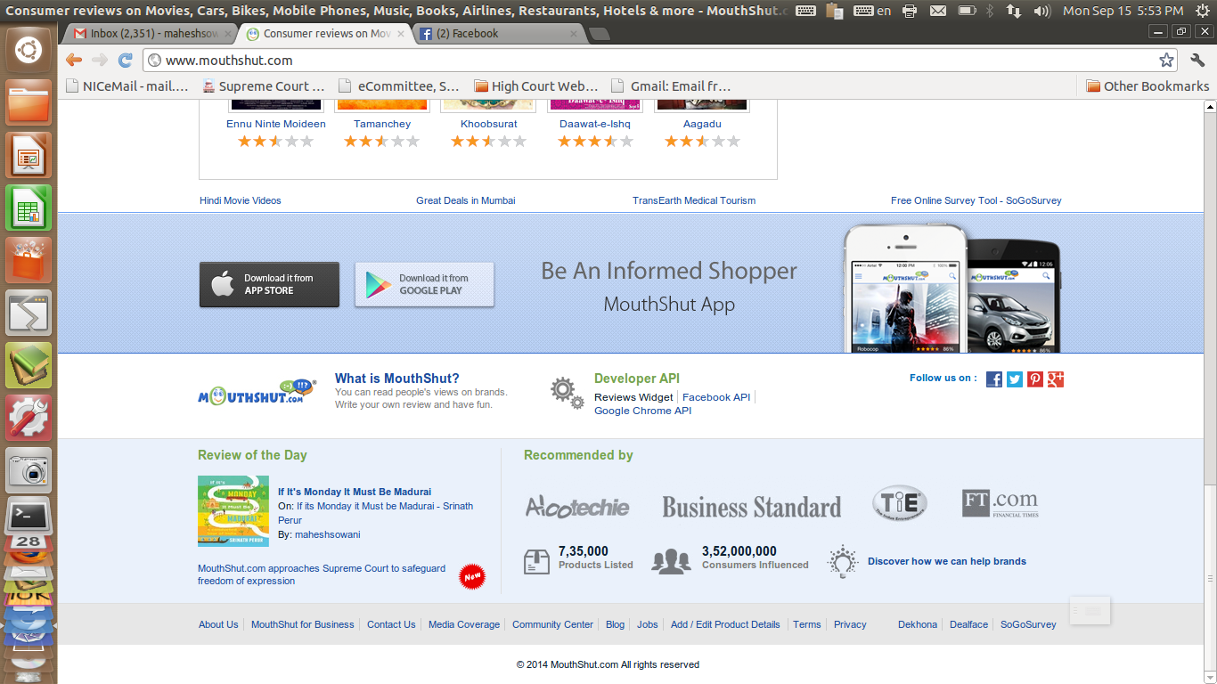Open MouthShut Pinterest page icon
This screenshot has width=1217, height=684.
click(1035, 379)
